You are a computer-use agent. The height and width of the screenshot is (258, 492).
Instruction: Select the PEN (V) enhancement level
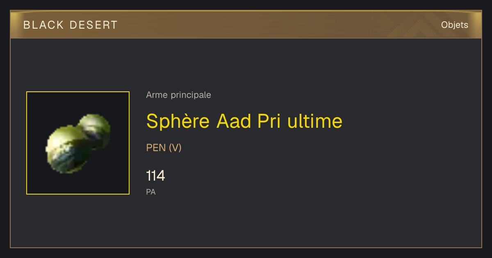click(164, 148)
